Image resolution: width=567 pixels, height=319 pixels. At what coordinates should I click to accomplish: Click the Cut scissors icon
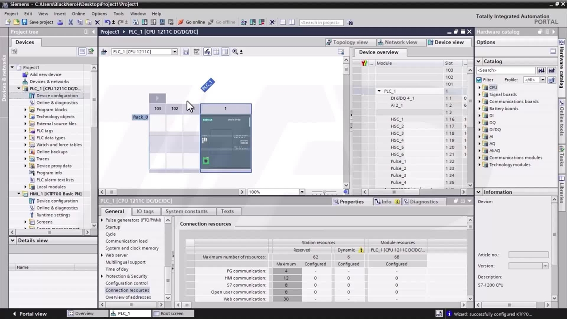(70, 22)
